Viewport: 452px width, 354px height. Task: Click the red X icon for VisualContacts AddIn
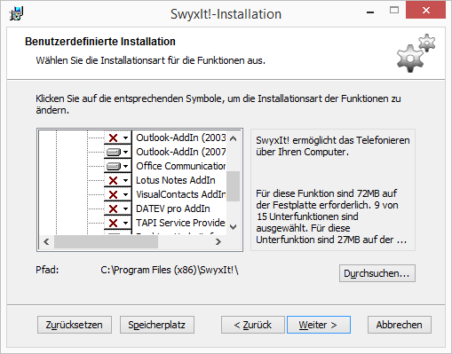(x=114, y=194)
